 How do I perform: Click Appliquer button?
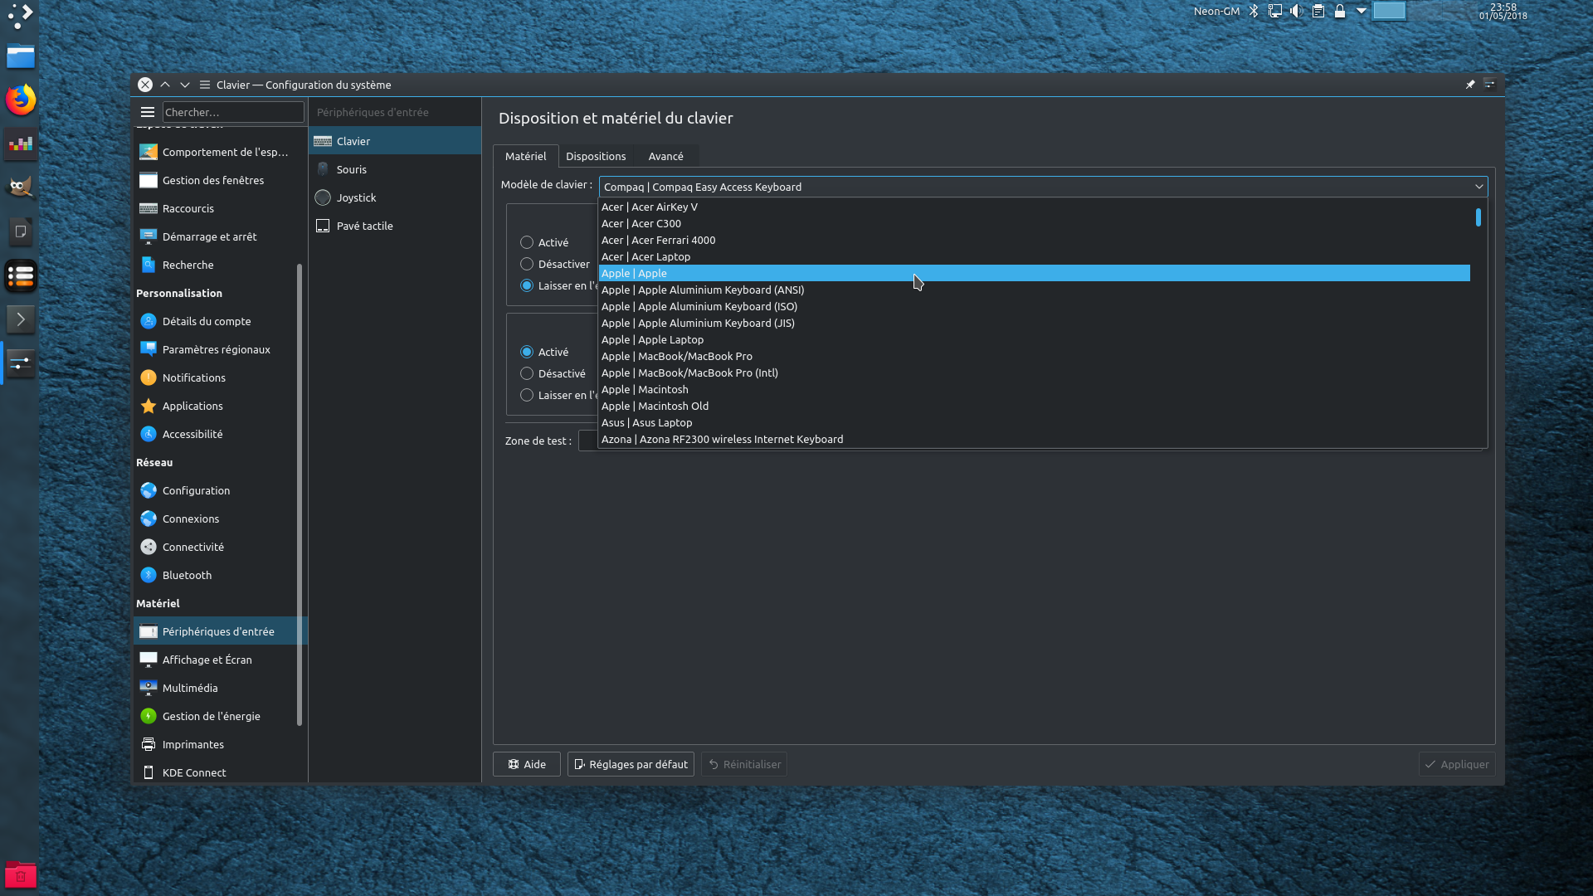(x=1457, y=764)
